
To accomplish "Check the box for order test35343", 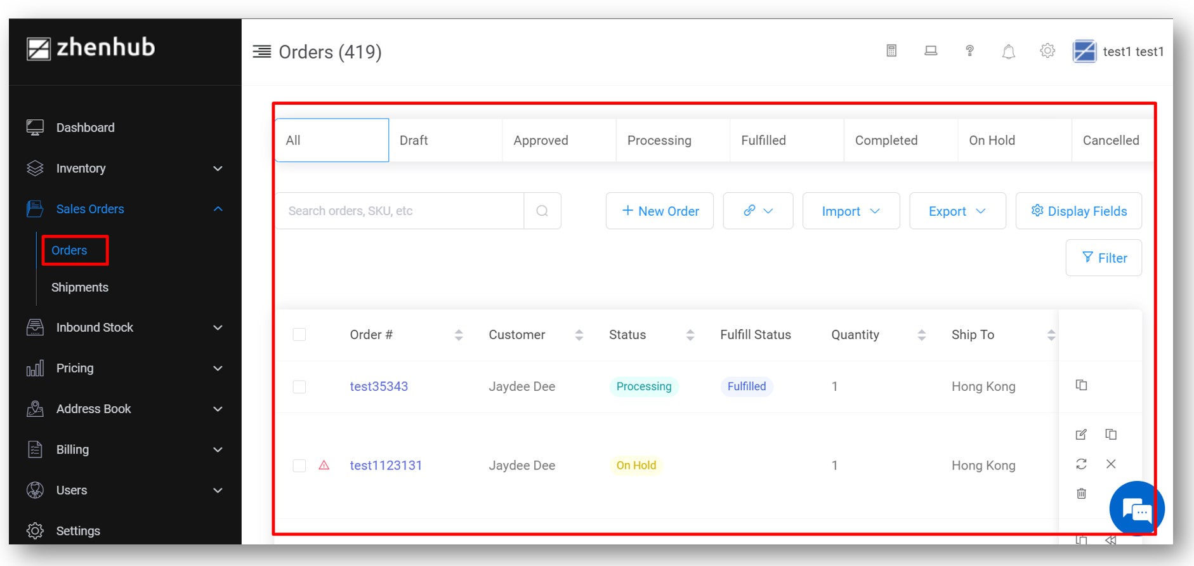I will [299, 386].
